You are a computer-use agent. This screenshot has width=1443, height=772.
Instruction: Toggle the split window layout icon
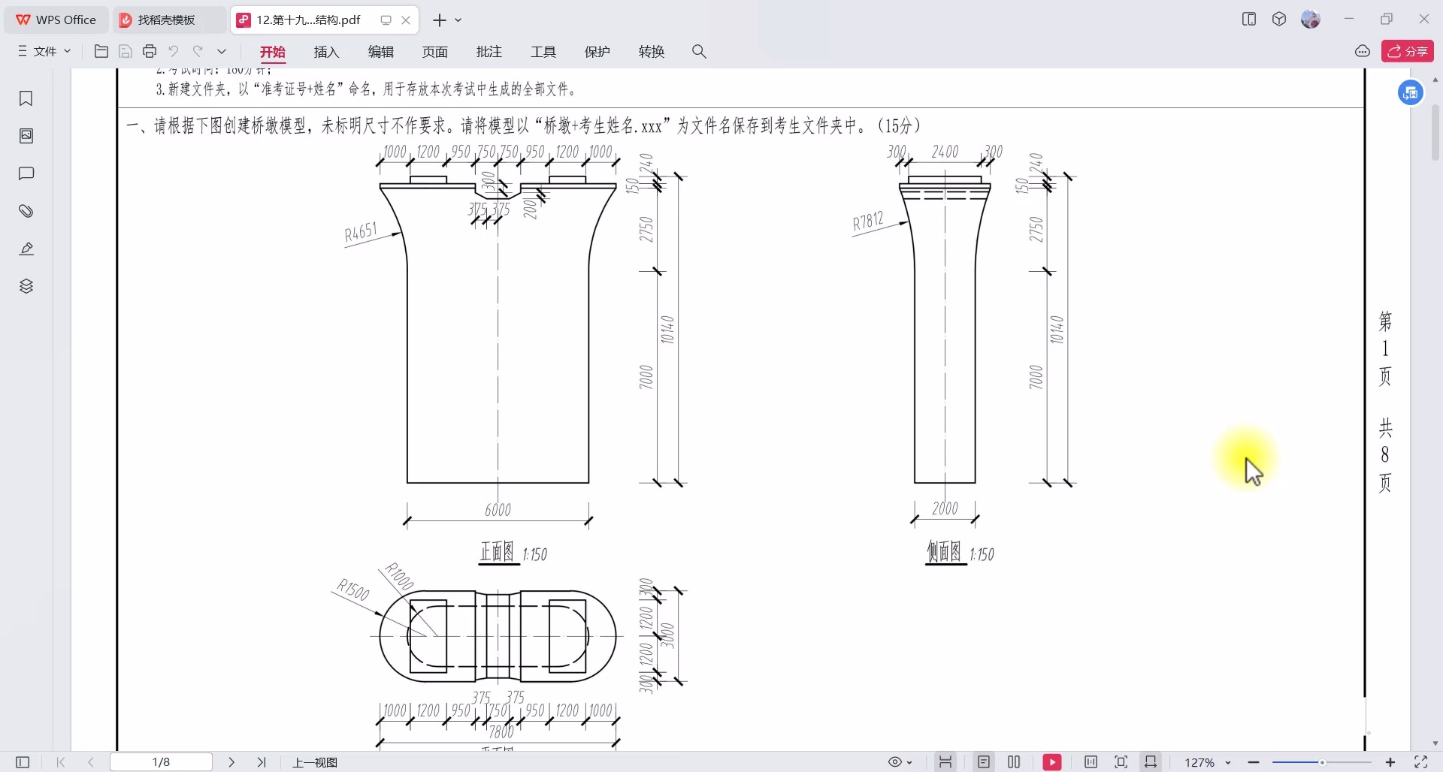click(1249, 20)
